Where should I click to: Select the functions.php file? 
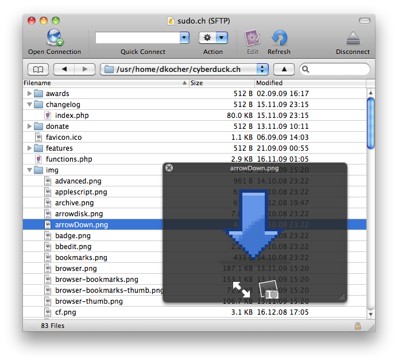[x=69, y=159]
